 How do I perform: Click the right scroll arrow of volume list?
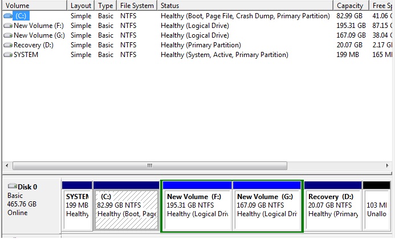tap(390, 166)
